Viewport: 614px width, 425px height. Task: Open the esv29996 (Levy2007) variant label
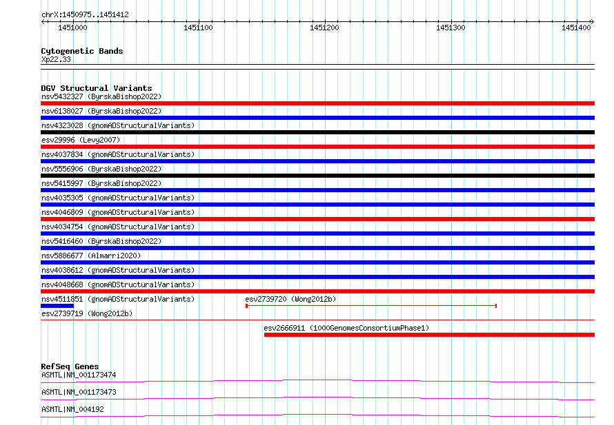point(81,140)
